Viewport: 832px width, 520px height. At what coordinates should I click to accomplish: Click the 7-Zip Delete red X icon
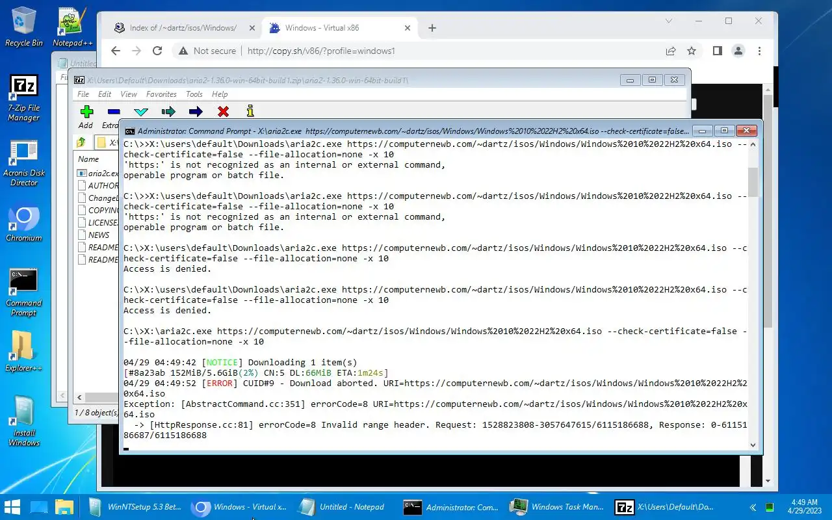[x=223, y=112]
